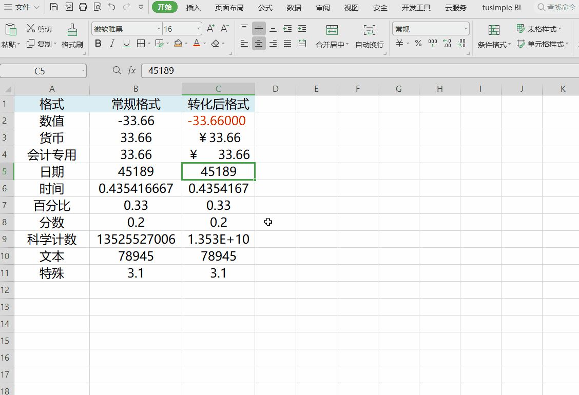Click the red font color button
This screenshot has height=395, width=579.
pyautogui.click(x=197, y=44)
